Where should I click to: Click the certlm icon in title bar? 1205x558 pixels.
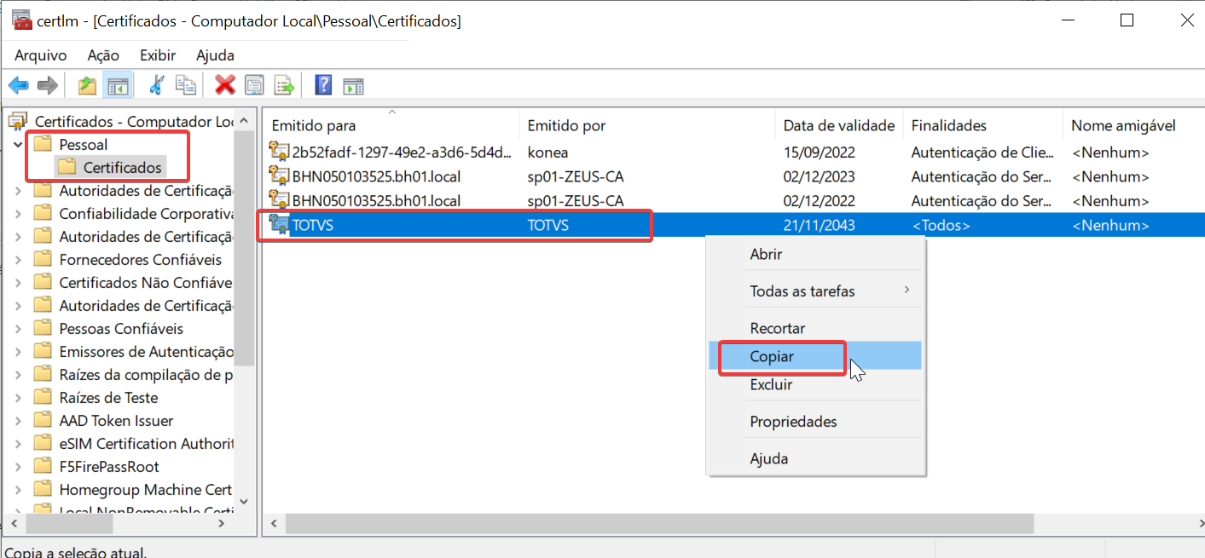click(x=23, y=20)
